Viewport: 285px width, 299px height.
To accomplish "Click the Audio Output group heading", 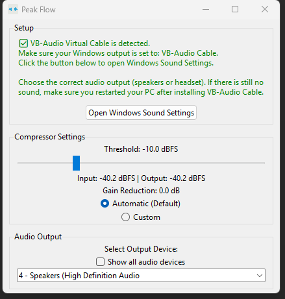I will (38, 237).
